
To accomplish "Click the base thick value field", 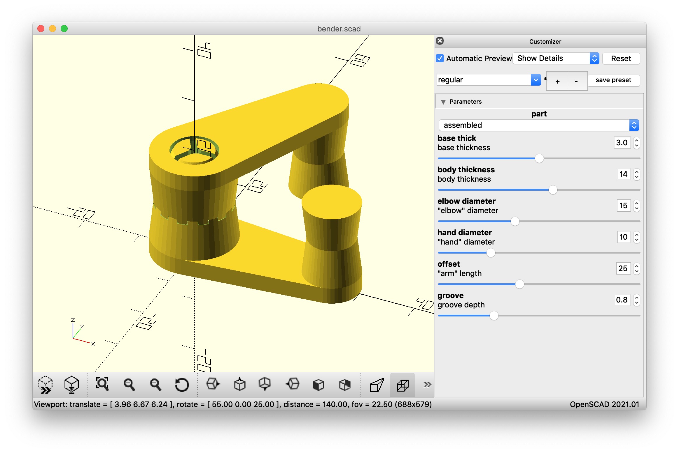I will [x=622, y=143].
